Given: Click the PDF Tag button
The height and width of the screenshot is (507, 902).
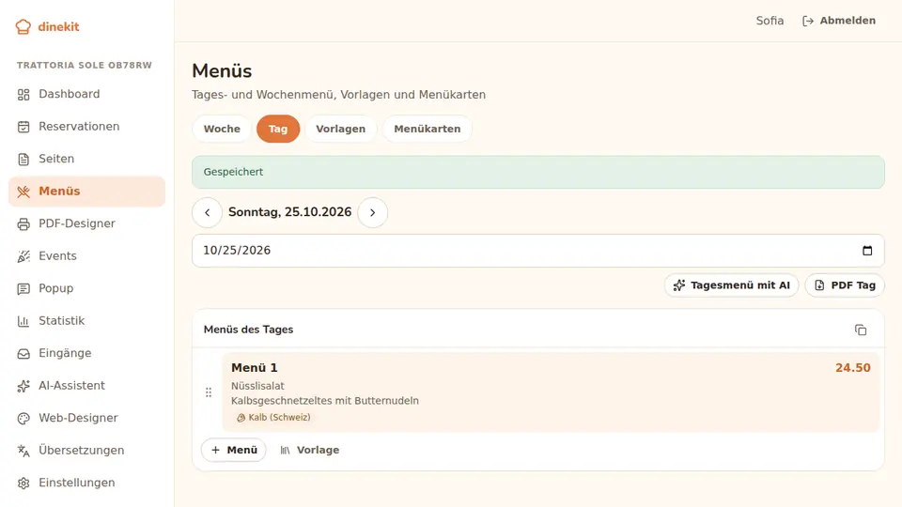Looking at the screenshot, I should pyautogui.click(x=845, y=285).
